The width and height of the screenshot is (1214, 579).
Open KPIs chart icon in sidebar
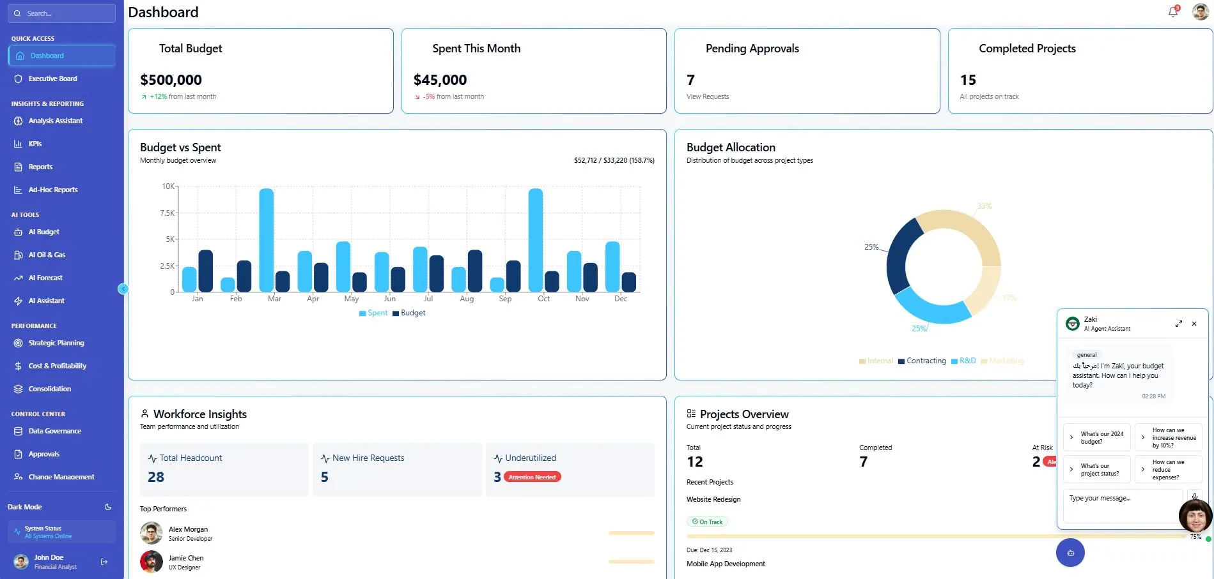pos(18,144)
